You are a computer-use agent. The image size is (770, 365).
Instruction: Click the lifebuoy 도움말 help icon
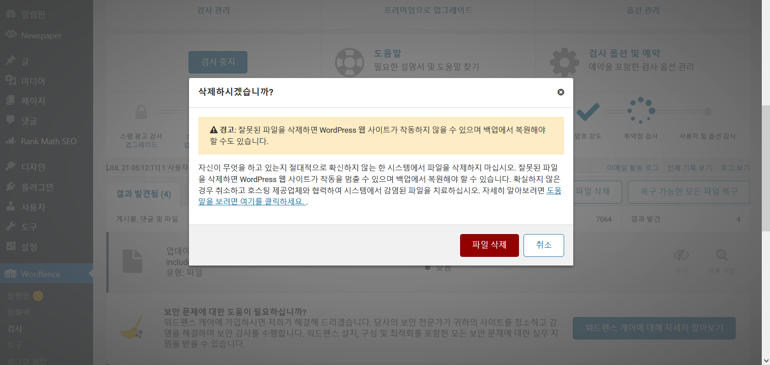click(x=350, y=62)
